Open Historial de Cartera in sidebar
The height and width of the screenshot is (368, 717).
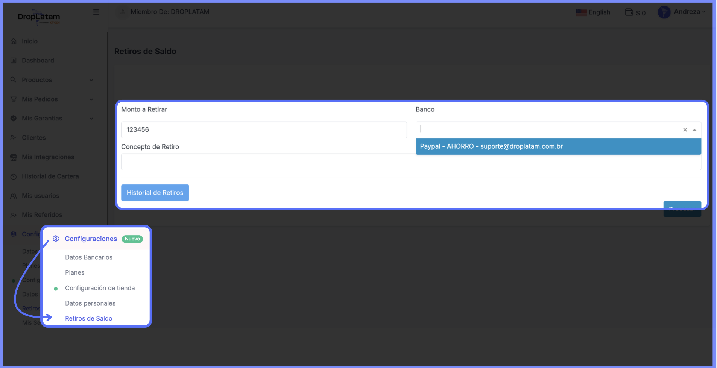[50, 176]
